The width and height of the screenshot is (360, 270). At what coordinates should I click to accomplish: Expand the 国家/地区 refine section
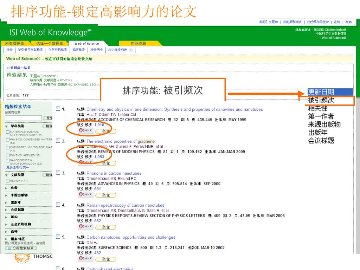coord(6,239)
